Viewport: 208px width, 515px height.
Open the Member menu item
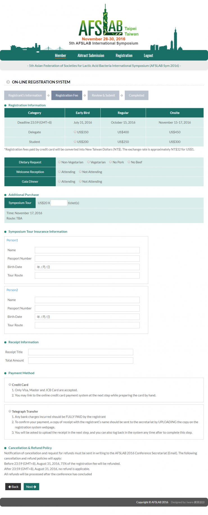pyautogui.click(x=60, y=56)
